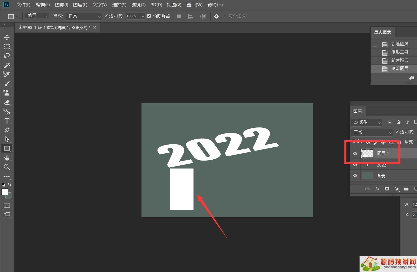
Task: Select the Rectangle shape tool
Action: tap(7, 148)
